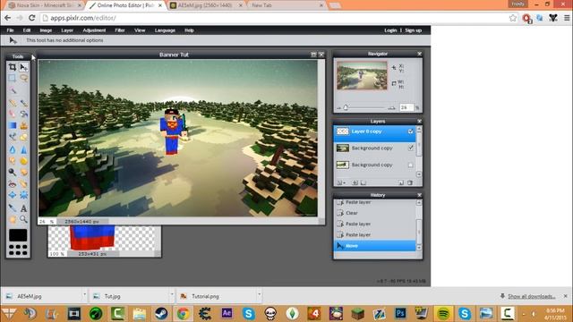
Task: Click Show all downloads link
Action: (x=531, y=296)
